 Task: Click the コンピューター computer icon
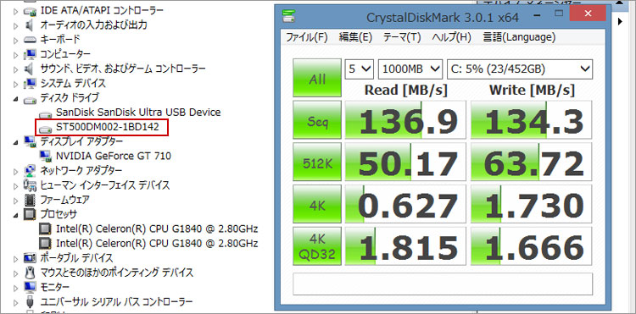point(30,54)
